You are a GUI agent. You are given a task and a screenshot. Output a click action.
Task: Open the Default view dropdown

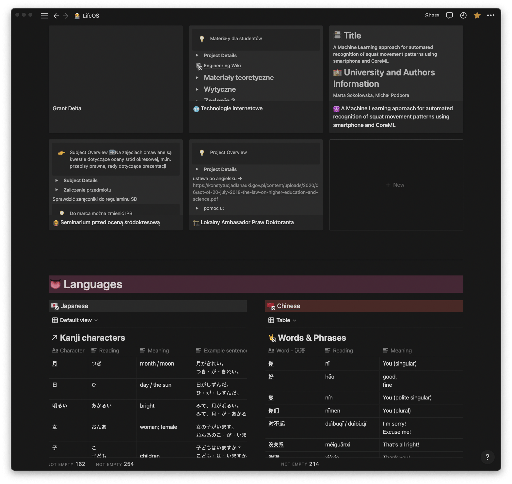pos(75,320)
